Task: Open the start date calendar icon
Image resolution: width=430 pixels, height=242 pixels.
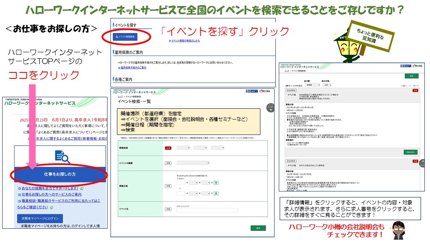Action: tap(216, 182)
